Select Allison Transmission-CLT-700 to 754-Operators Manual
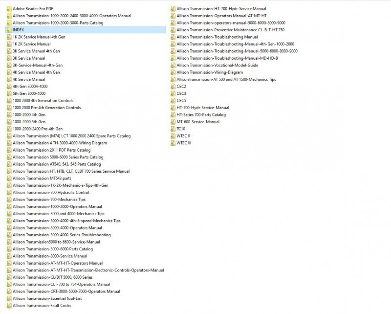The width and height of the screenshot is (391, 314). pyautogui.click(x=62, y=284)
